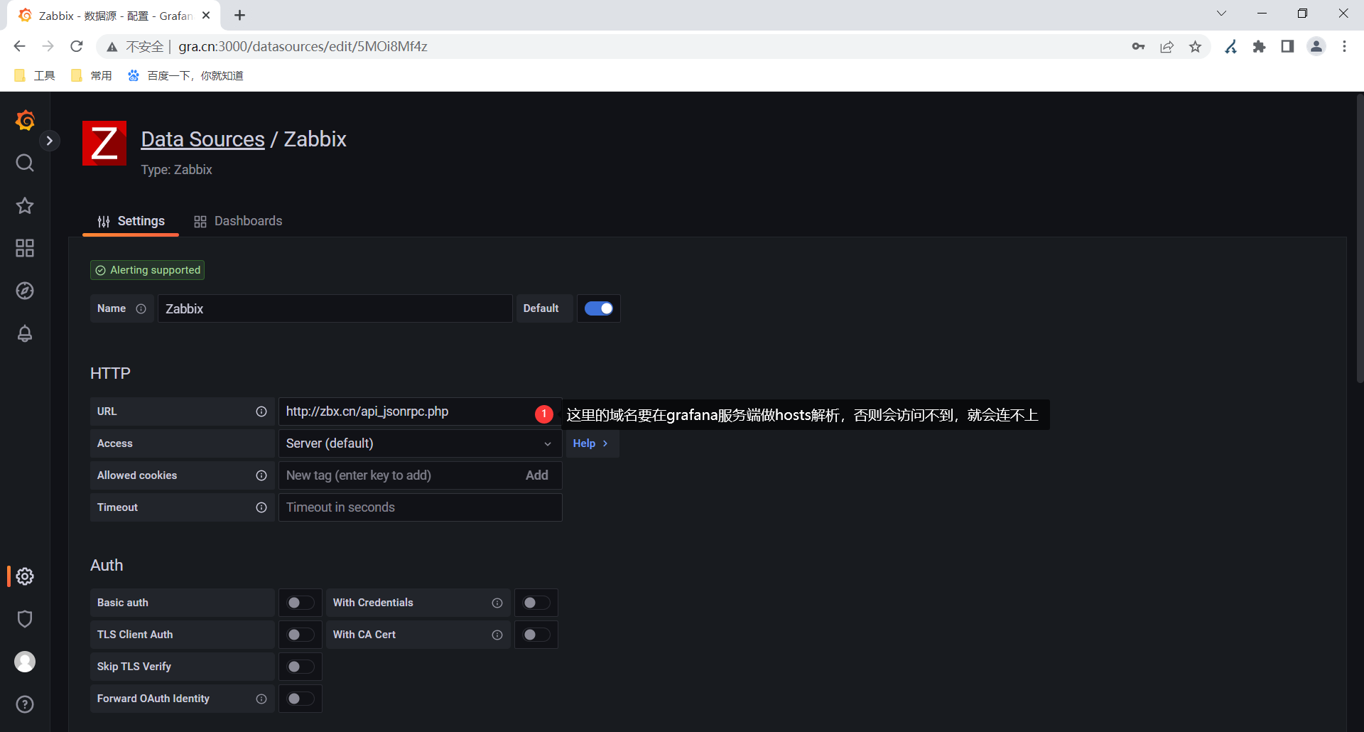The image size is (1364, 732).
Task: Toggle browser side panel icon
Action: (1287, 46)
